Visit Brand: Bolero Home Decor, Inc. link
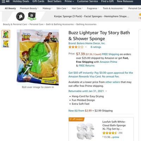141x141 pixels. click(x=87, y=43)
